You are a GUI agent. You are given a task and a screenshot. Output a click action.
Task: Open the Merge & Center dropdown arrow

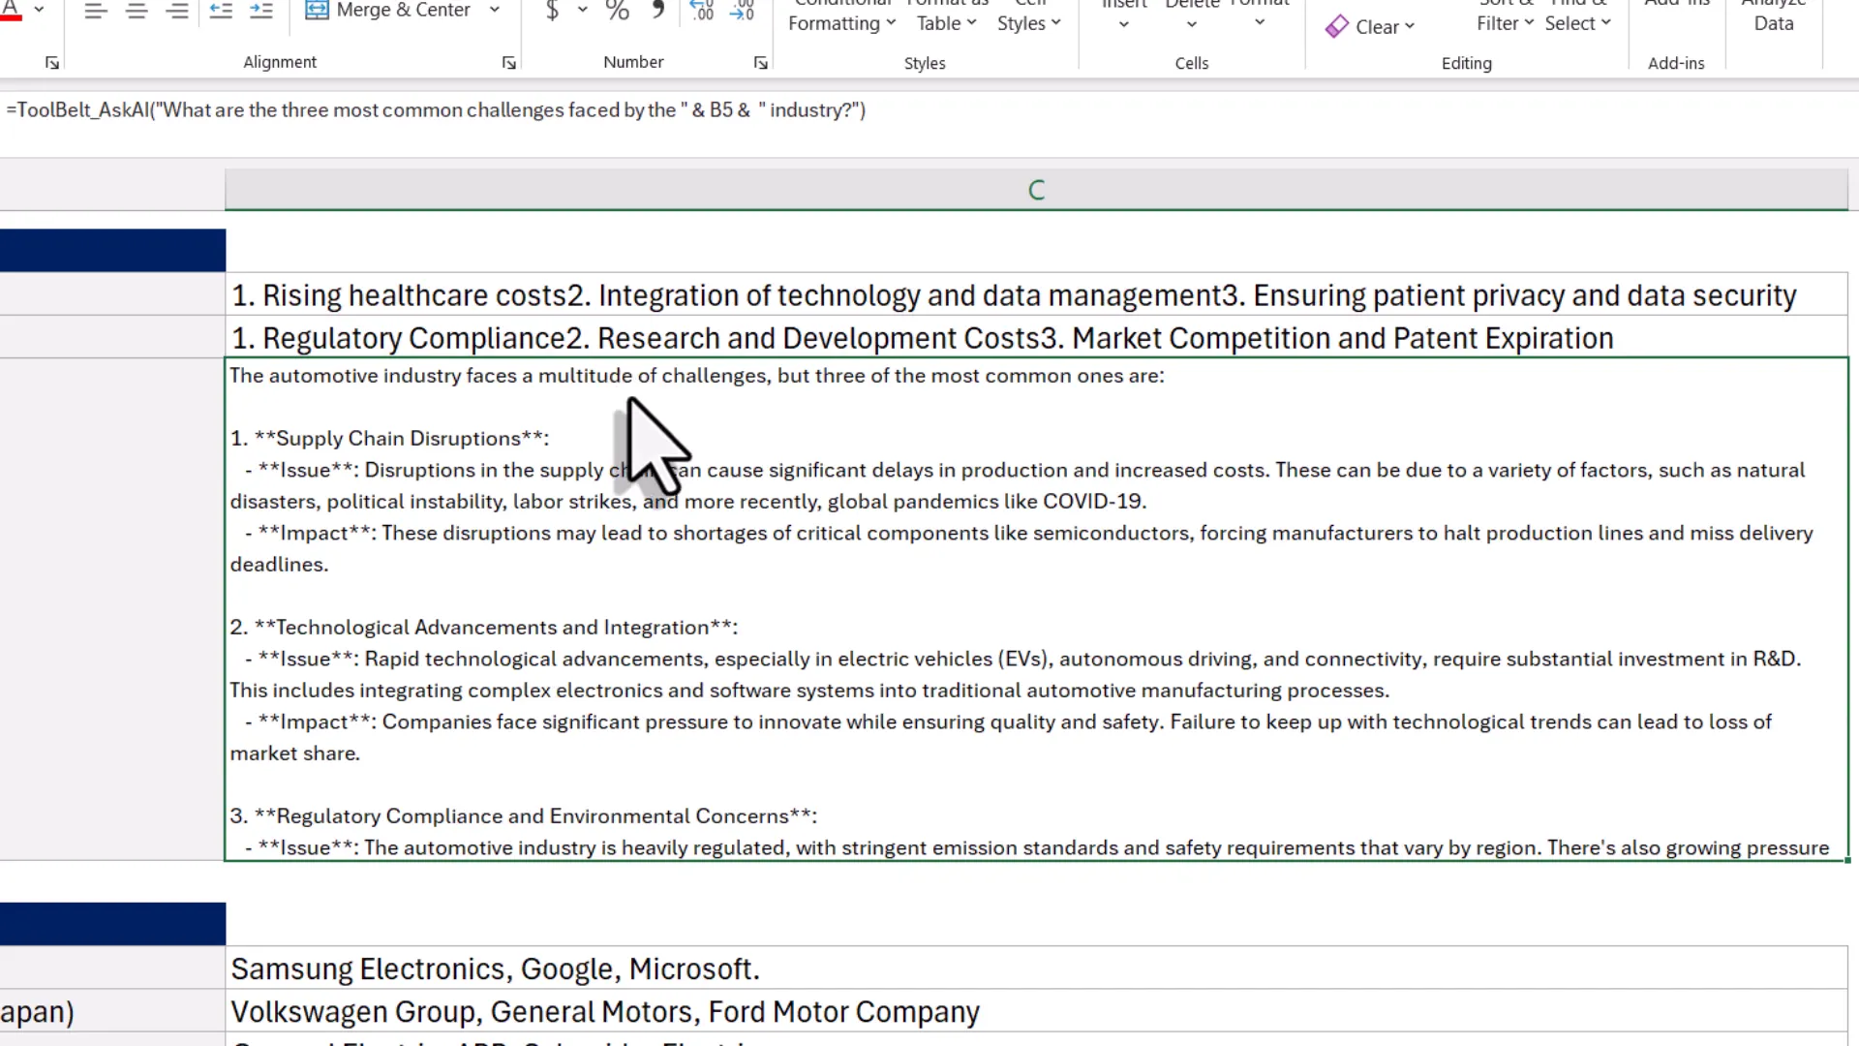(495, 11)
